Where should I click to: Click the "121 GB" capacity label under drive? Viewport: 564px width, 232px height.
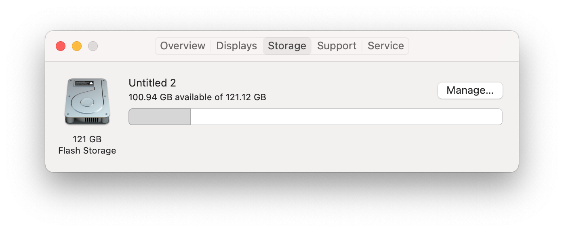tap(87, 139)
